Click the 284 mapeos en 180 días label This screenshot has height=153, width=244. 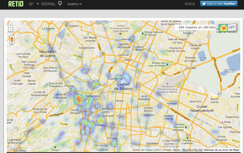pos(197,27)
